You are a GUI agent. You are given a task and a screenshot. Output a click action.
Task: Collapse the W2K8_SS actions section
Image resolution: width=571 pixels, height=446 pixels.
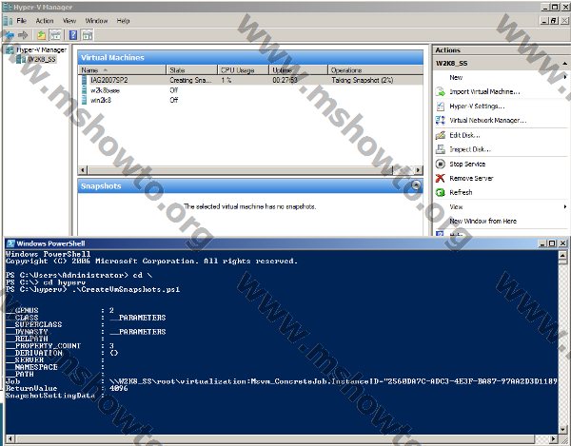(564, 64)
